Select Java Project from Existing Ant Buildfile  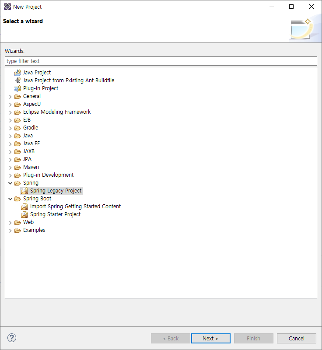tap(69, 80)
